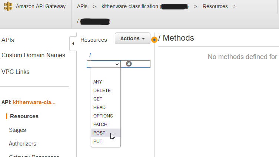Collapse the resources panel with the arrow

tap(73, 44)
